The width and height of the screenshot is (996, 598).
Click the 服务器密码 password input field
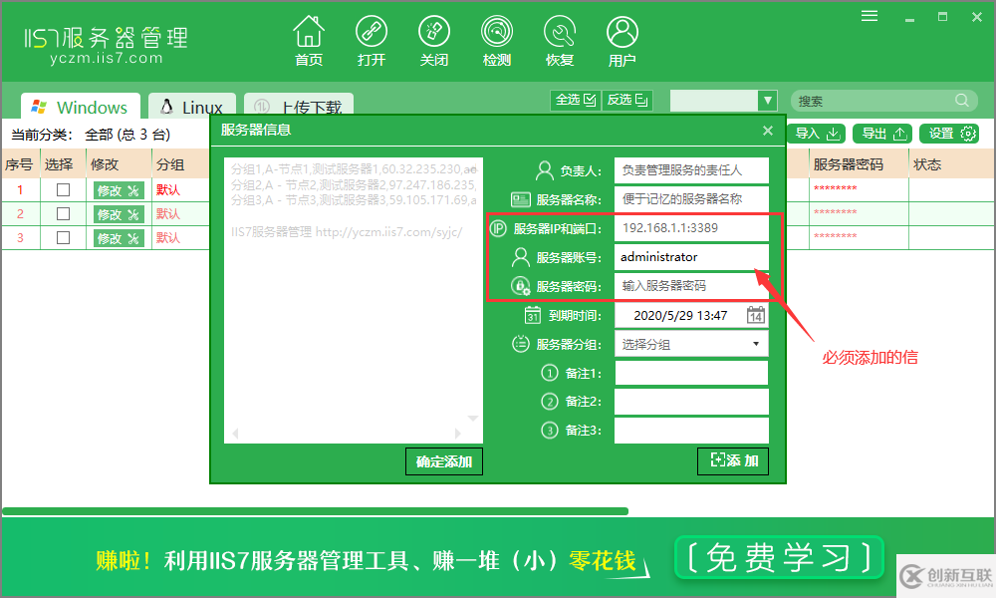point(690,286)
